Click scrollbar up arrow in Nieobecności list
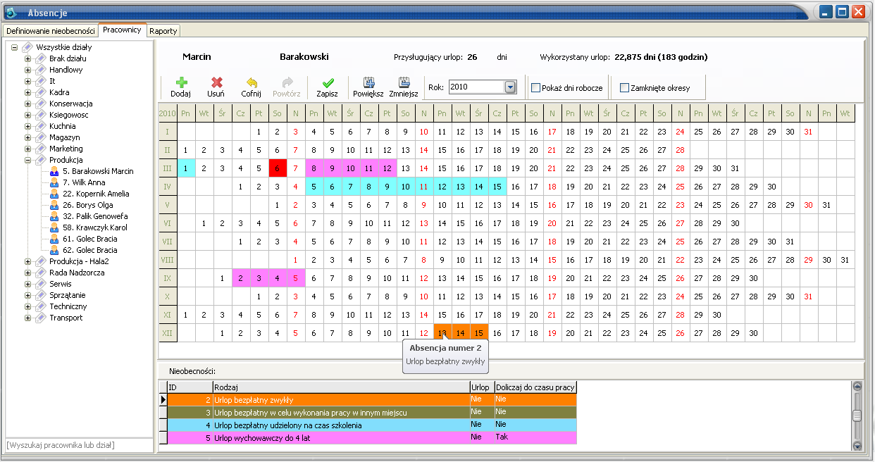This screenshot has height=462, width=875. tap(857, 386)
